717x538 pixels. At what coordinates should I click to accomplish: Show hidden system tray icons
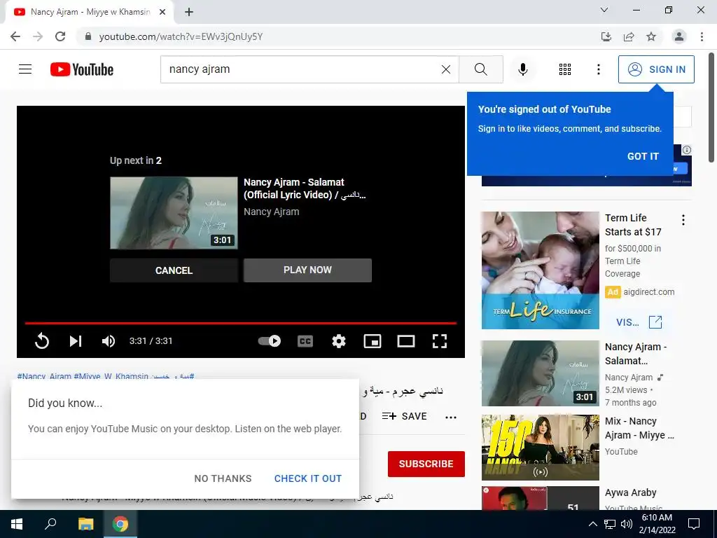pos(592,524)
